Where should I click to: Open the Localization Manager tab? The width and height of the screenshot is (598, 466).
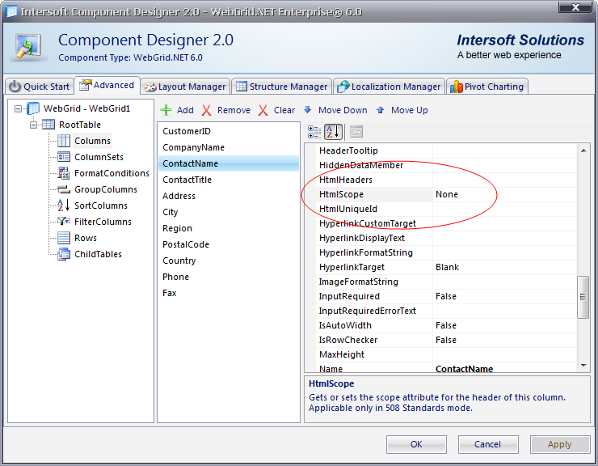389,87
